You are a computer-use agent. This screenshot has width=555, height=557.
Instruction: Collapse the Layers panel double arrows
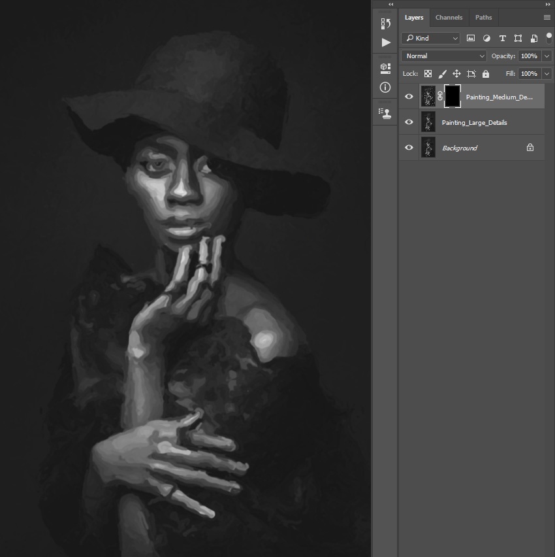point(548,5)
